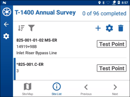Select Inlet Riser Bypass Line description

pos(37,53)
